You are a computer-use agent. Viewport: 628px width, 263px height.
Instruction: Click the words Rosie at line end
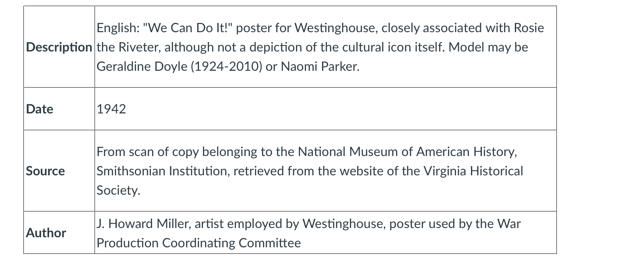[529, 28]
